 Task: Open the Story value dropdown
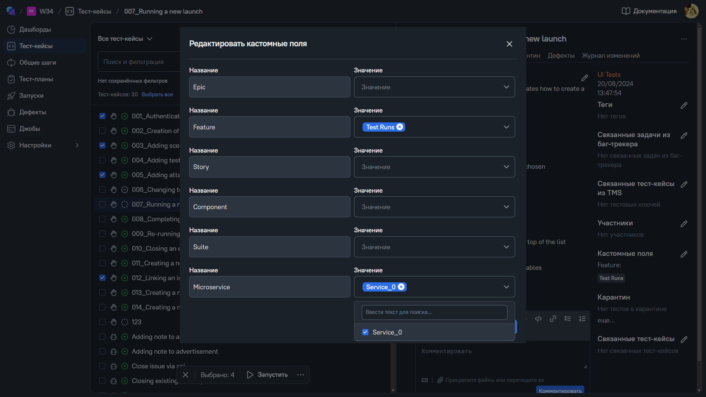[x=434, y=167]
